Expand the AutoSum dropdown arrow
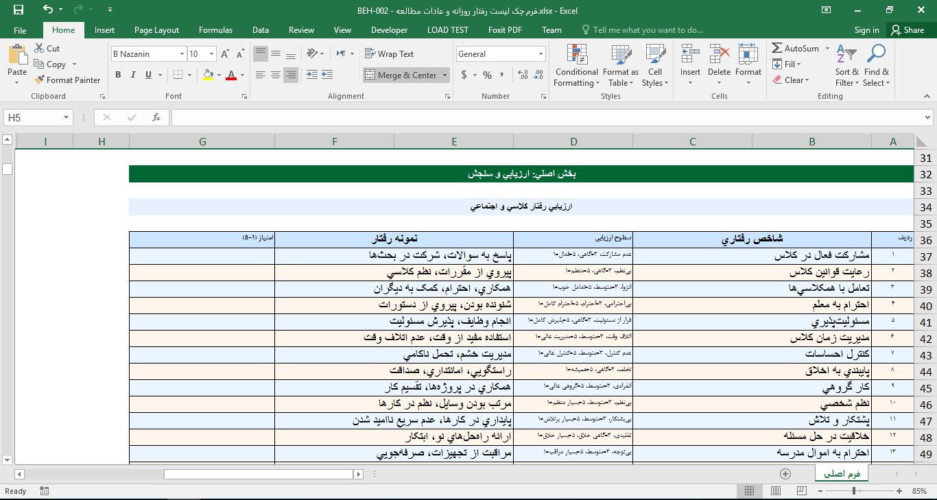Viewport: 937px width, 500px height. (827, 49)
